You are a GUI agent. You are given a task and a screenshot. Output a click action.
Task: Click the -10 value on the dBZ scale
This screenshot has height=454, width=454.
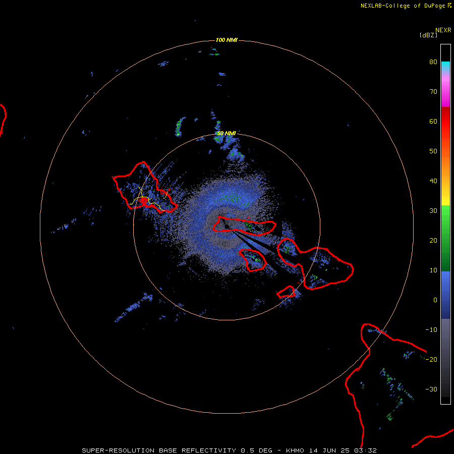tap(431, 329)
